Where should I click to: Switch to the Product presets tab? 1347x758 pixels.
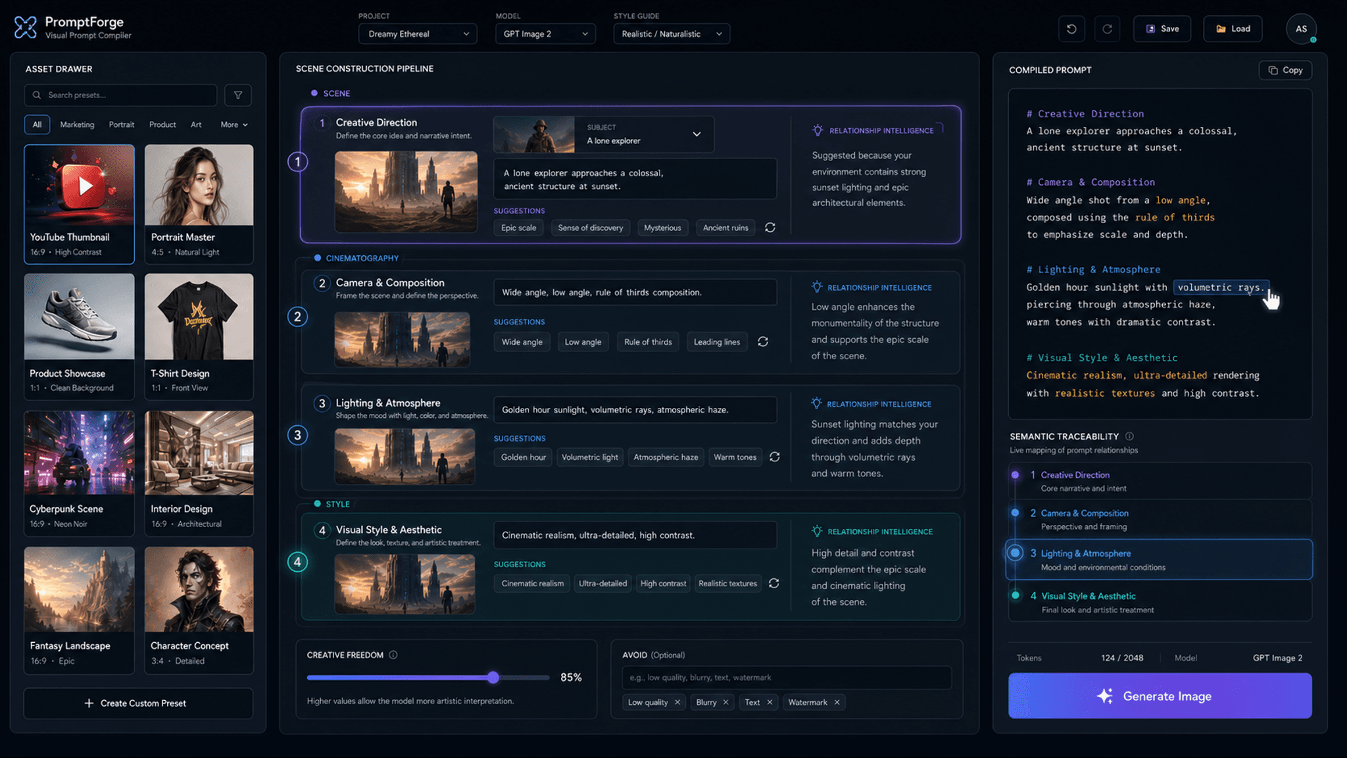click(162, 124)
